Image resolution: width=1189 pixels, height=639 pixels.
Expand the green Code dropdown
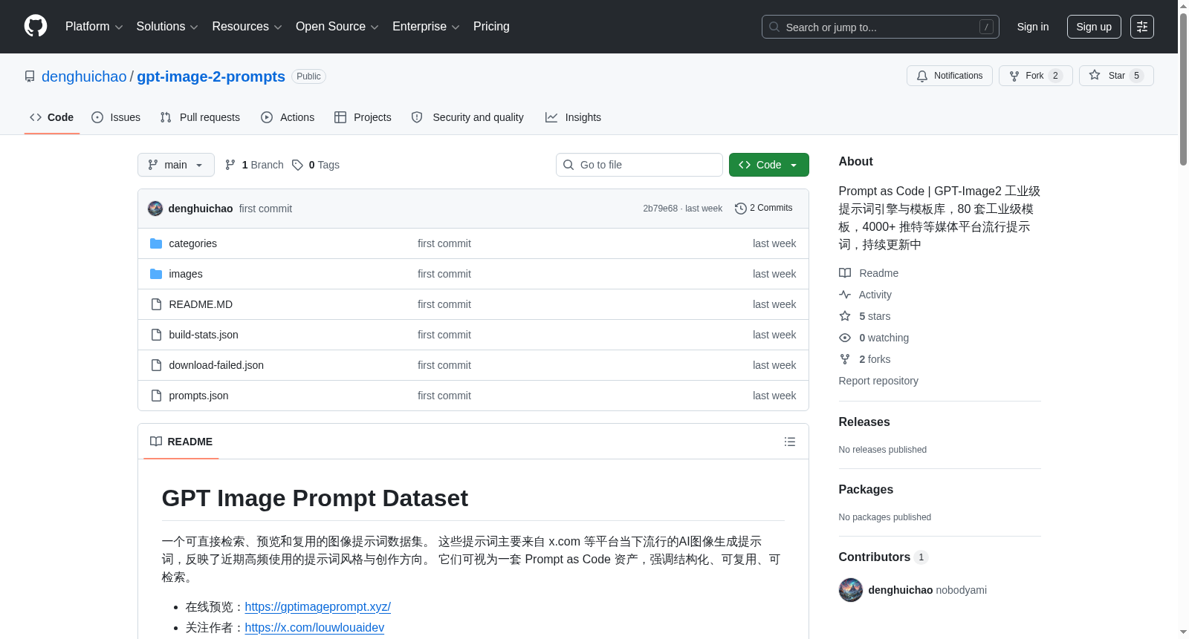[768, 165]
